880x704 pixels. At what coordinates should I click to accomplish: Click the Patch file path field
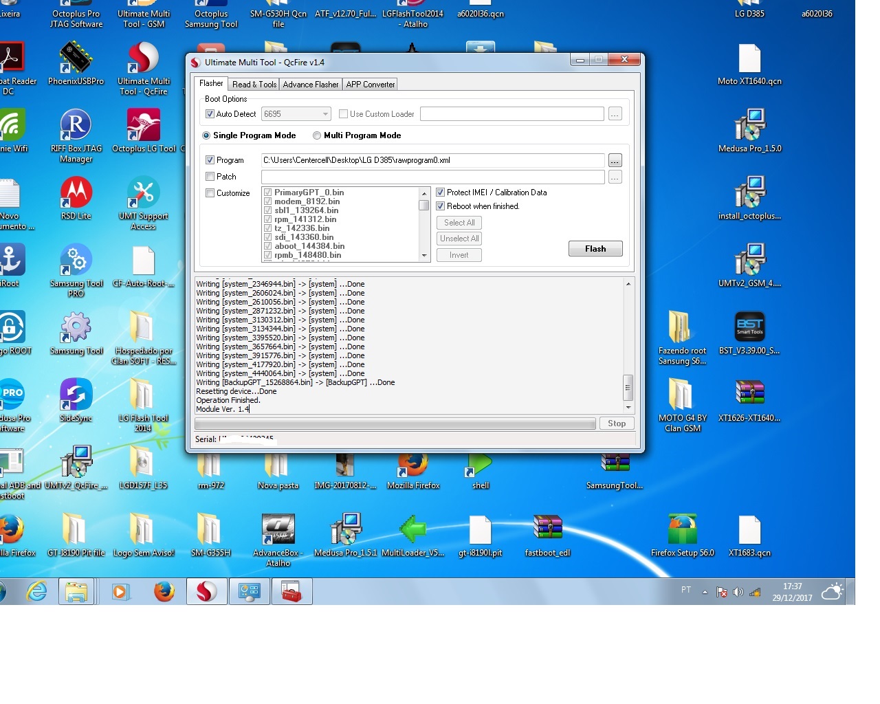click(432, 177)
